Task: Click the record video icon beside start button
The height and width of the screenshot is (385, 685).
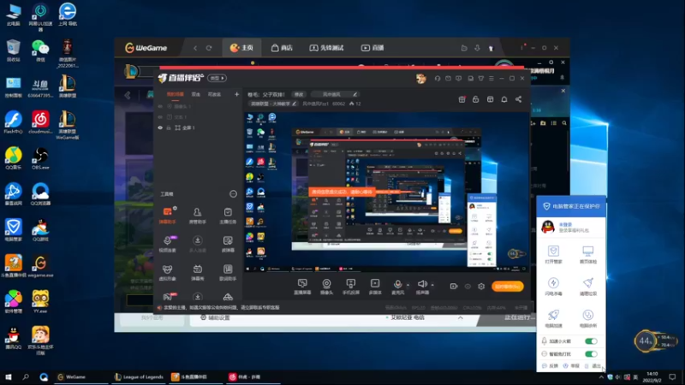Action: [454, 287]
